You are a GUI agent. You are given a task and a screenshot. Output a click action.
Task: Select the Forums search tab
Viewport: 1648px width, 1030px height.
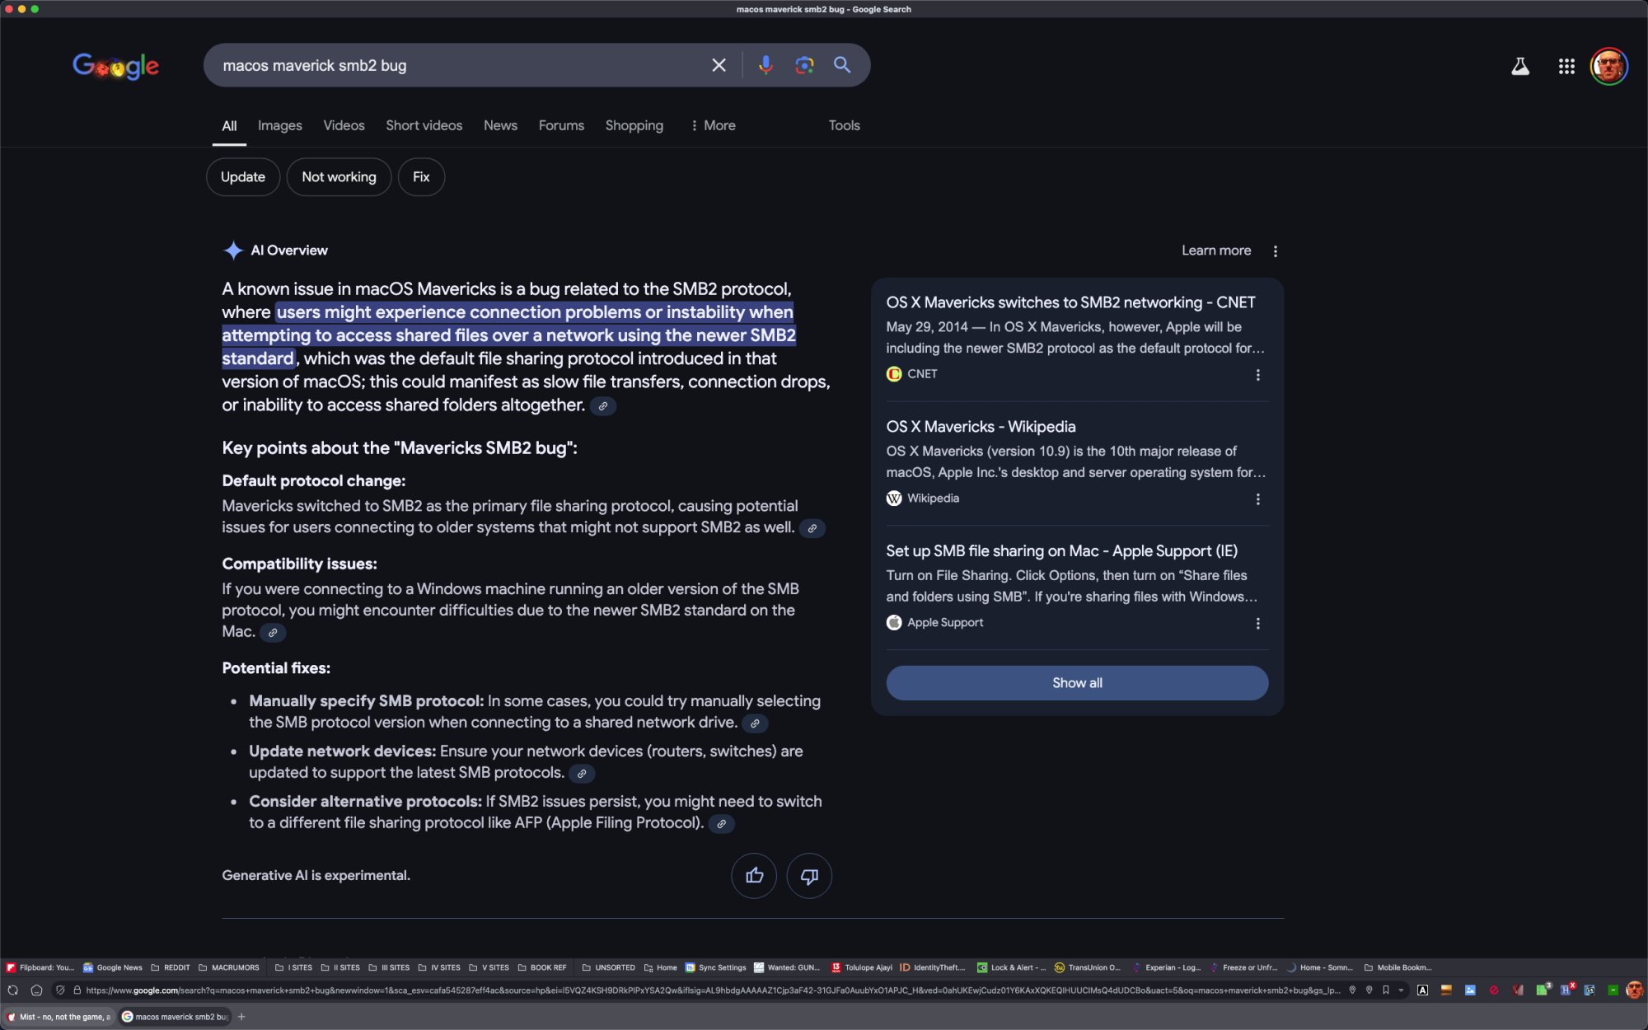pyautogui.click(x=561, y=126)
